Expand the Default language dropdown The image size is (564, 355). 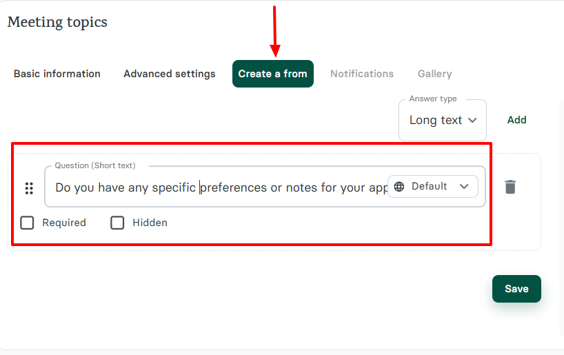(432, 186)
